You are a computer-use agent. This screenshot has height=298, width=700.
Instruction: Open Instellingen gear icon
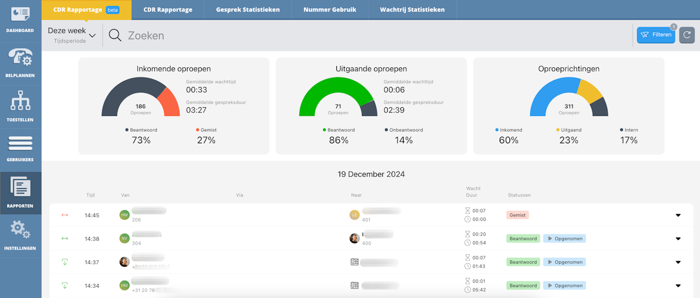tap(20, 233)
